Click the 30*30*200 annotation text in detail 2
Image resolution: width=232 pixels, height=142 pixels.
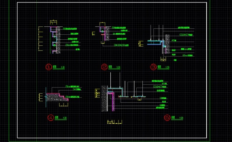coord(121,45)
